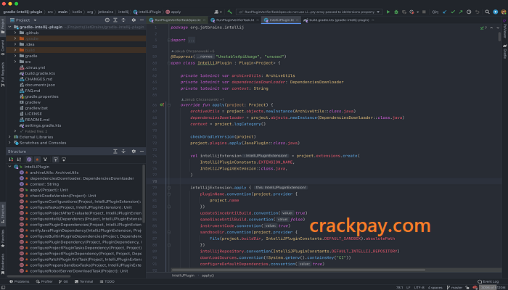Screen dimensions: 508x290
Task: Click the Run with Coverage icon
Action: [x=404, y=12]
